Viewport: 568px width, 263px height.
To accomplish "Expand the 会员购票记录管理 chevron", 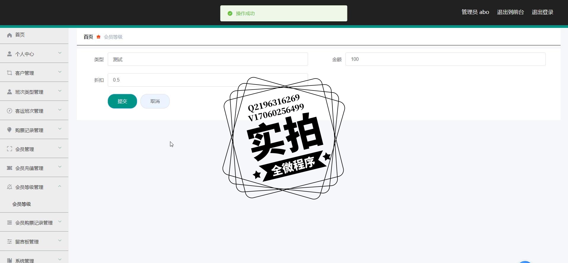I will (60, 221).
